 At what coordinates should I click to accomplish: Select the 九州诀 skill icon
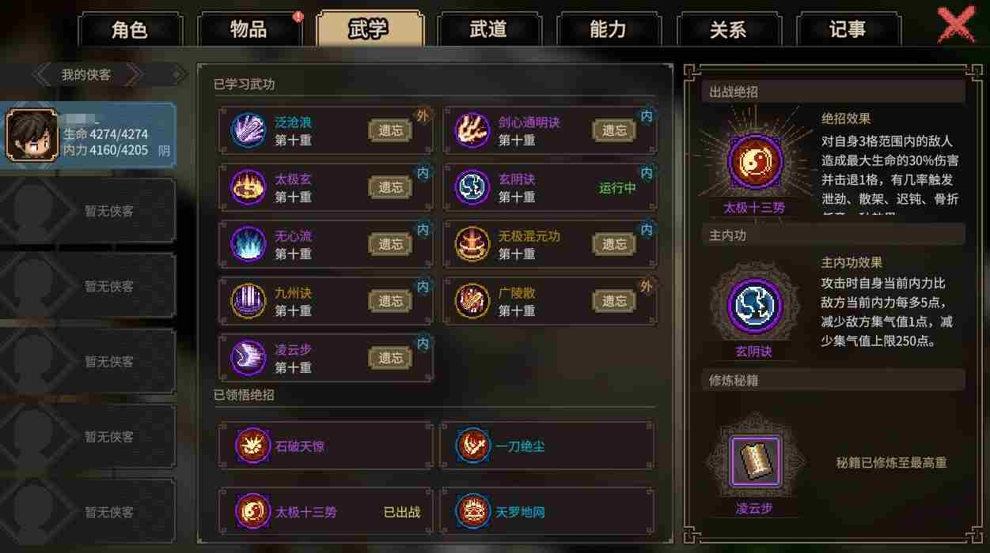[248, 301]
